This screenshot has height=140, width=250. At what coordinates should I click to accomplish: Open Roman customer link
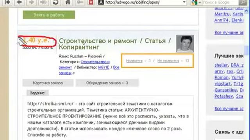[221, 77]
